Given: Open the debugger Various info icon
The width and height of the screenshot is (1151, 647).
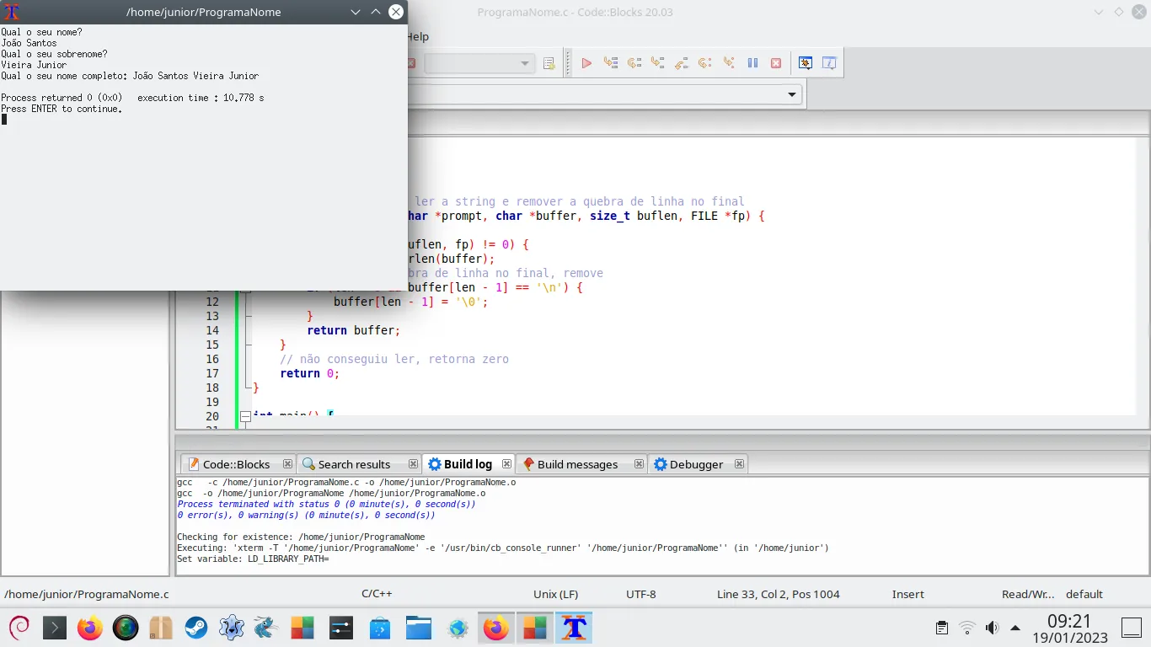Looking at the screenshot, I should coord(829,63).
